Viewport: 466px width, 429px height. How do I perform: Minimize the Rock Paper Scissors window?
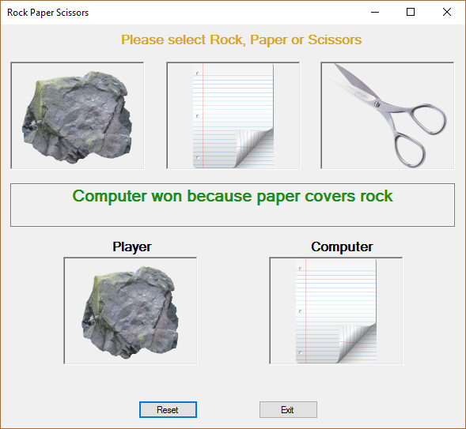[375, 12]
